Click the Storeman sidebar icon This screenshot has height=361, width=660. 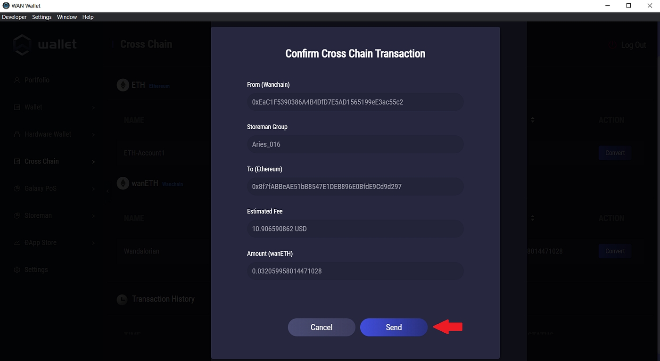17,215
